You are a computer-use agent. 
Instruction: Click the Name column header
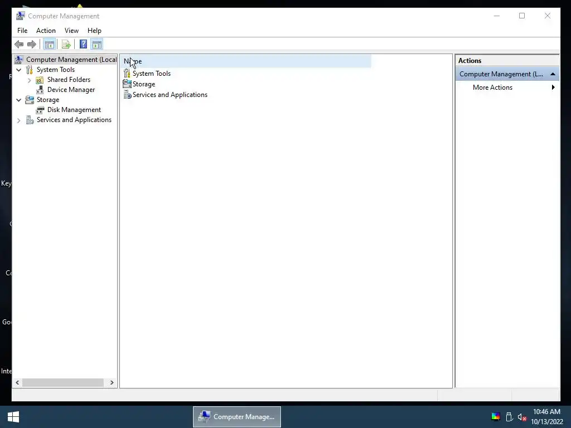pyautogui.click(x=246, y=61)
